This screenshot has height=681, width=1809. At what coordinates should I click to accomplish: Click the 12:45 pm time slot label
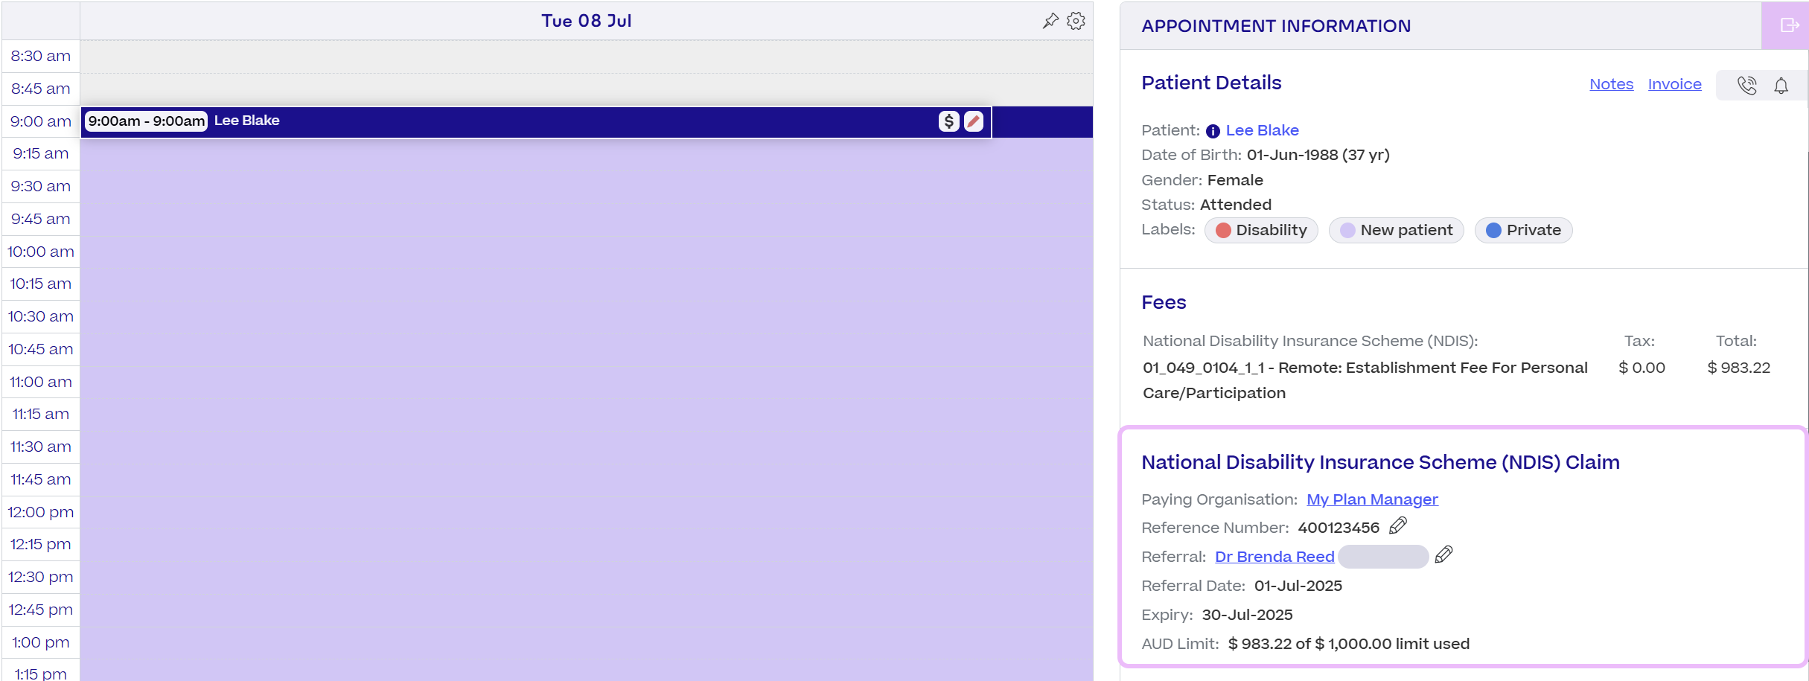coord(41,610)
